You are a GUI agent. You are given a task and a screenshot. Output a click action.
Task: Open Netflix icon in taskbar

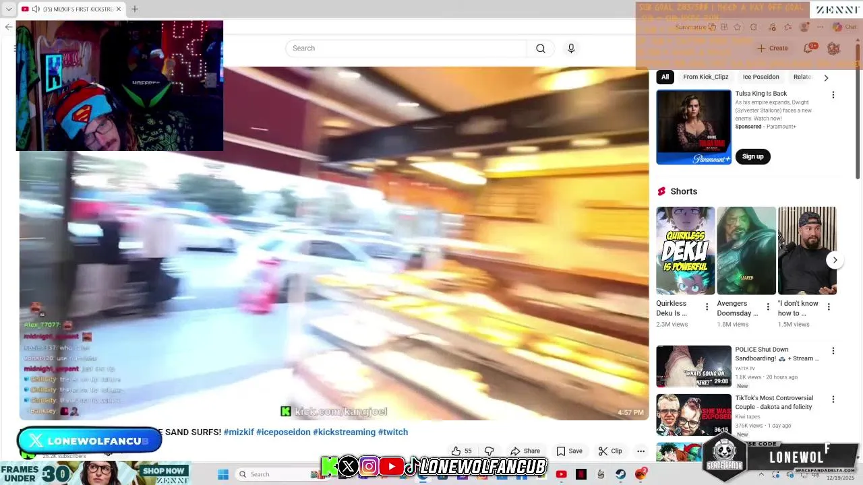point(581,474)
